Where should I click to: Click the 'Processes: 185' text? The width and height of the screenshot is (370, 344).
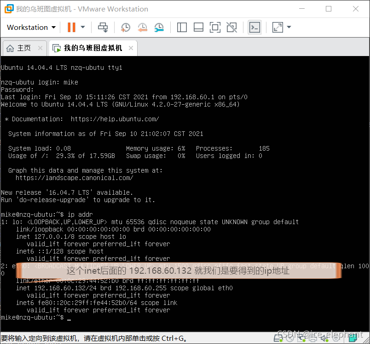(x=233, y=148)
